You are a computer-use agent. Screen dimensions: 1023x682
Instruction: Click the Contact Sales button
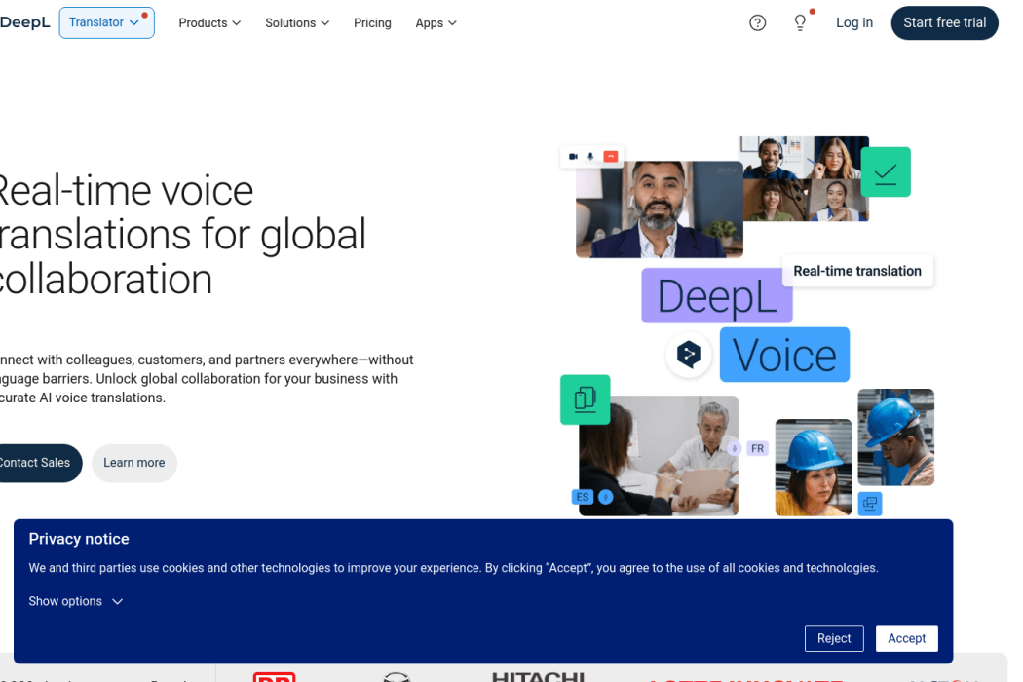(37, 463)
